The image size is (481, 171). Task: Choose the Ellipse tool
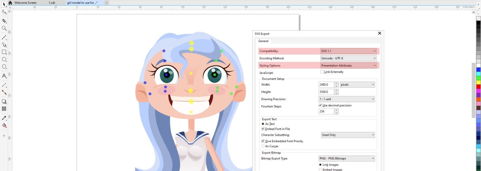click(x=4, y=59)
